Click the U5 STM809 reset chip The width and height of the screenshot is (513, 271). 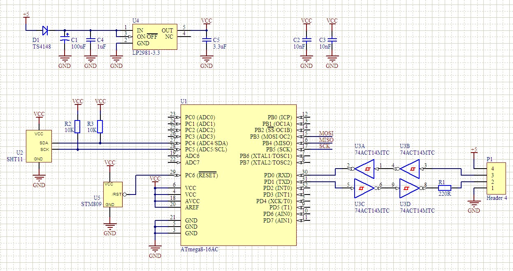point(113,194)
